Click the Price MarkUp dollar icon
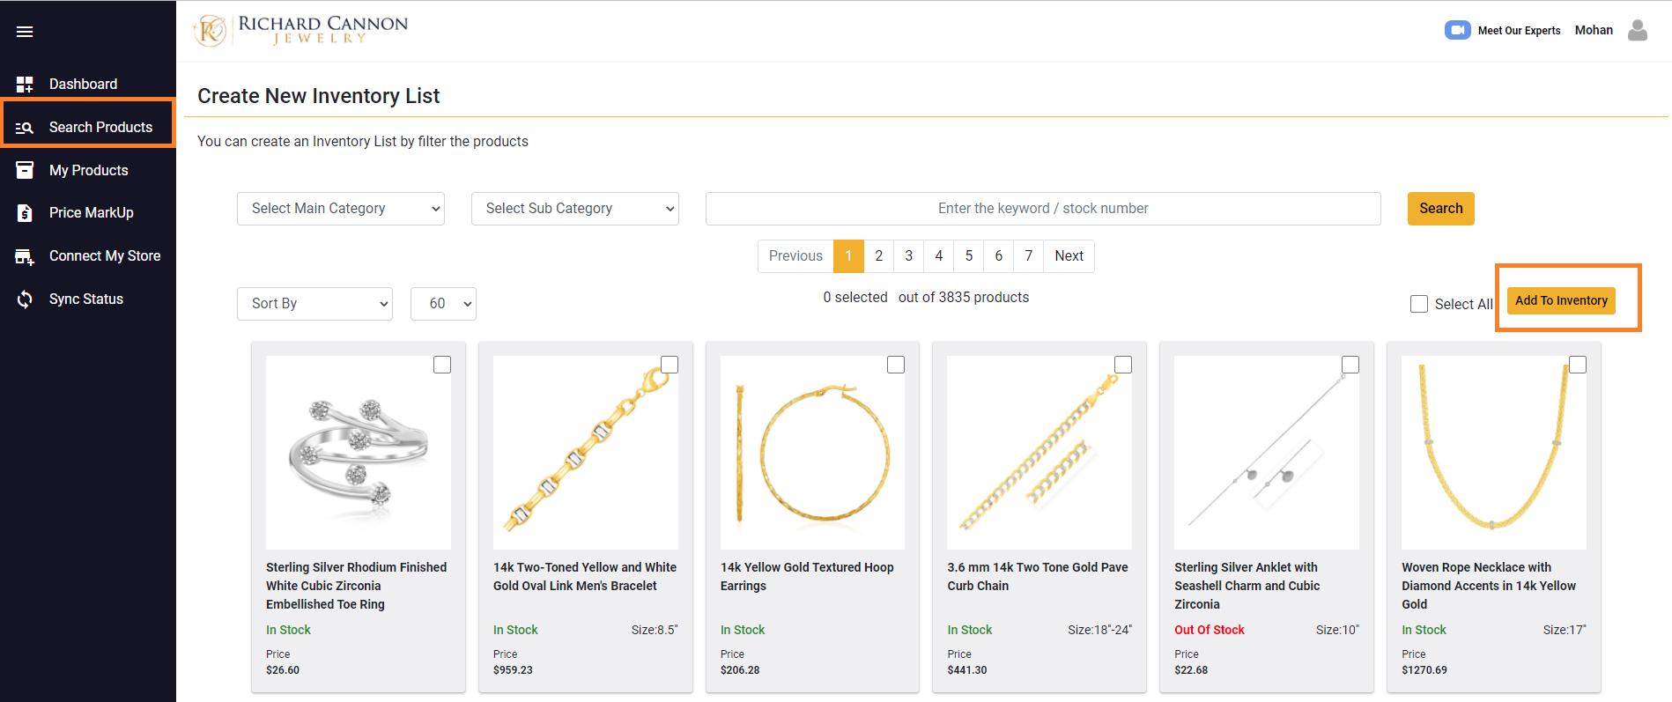Viewport: 1672px width, 702px height. coord(25,213)
